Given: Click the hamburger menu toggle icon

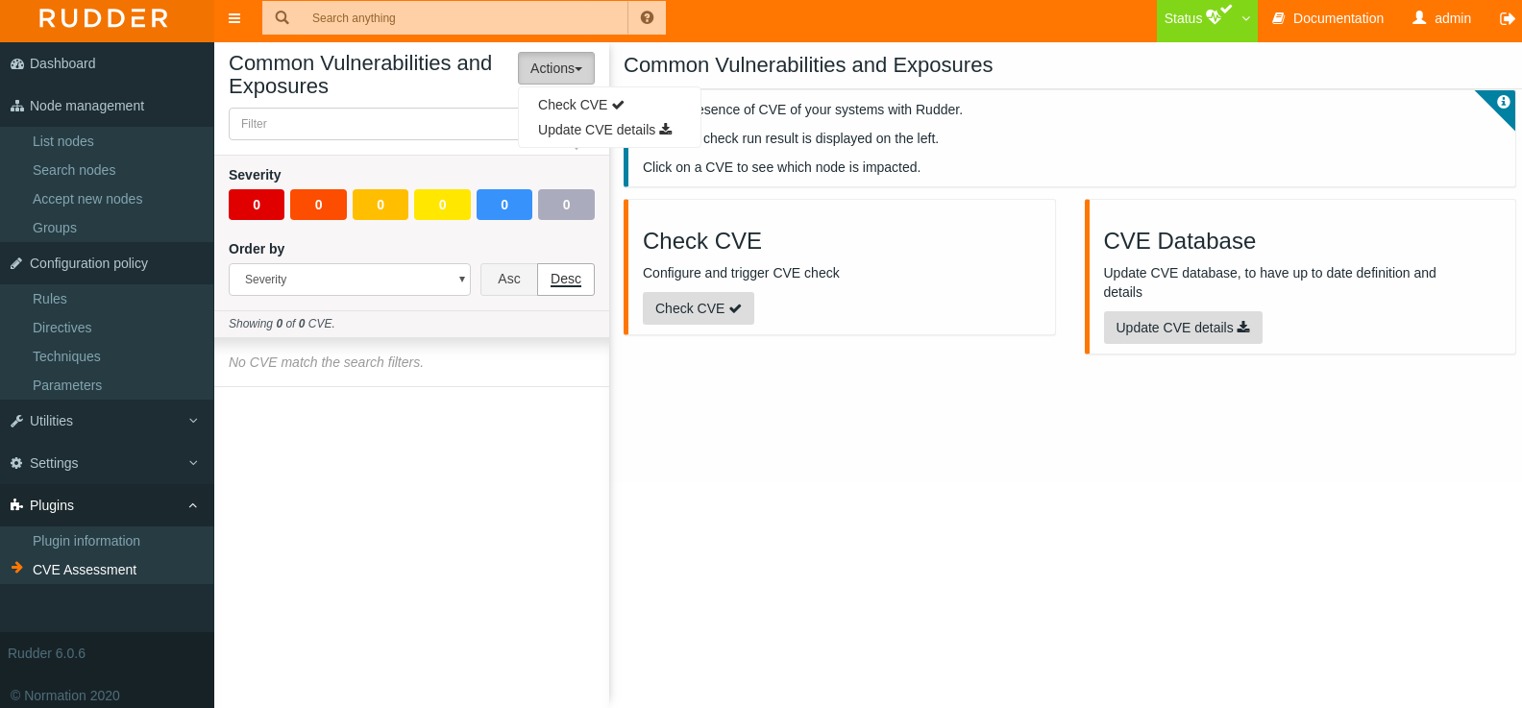Looking at the screenshot, I should pos(234,18).
